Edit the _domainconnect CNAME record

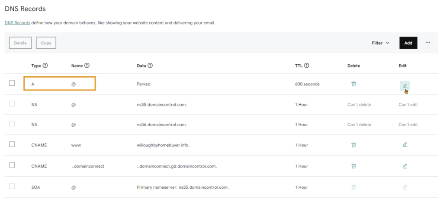[x=405, y=166]
